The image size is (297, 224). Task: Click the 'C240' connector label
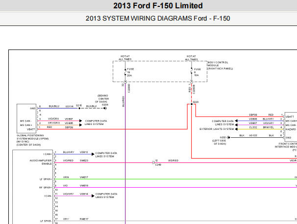coord(158,165)
